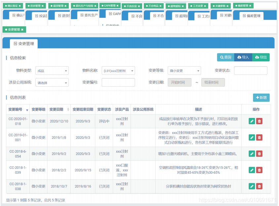Close the 不合格品 tag with its x

click(x=160, y=6)
